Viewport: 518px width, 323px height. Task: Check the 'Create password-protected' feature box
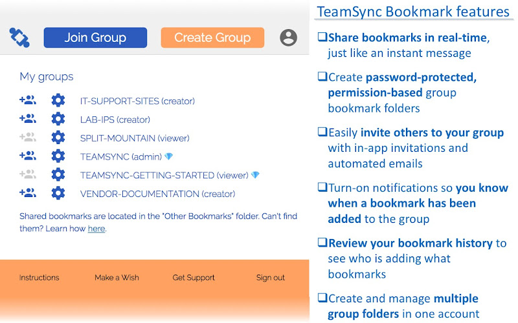tap(322, 76)
